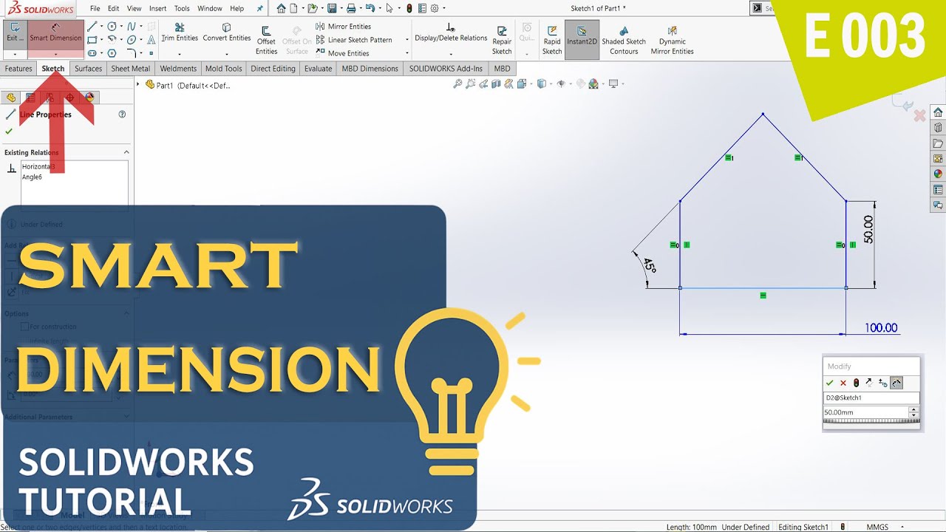Click the Modify dialog thumbwheel slider
Screen dimensions: 946x532
click(871, 421)
